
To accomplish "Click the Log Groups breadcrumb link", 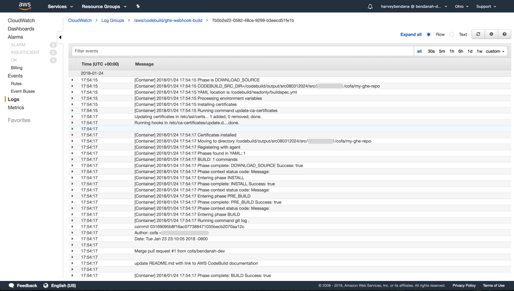I will (x=113, y=20).
